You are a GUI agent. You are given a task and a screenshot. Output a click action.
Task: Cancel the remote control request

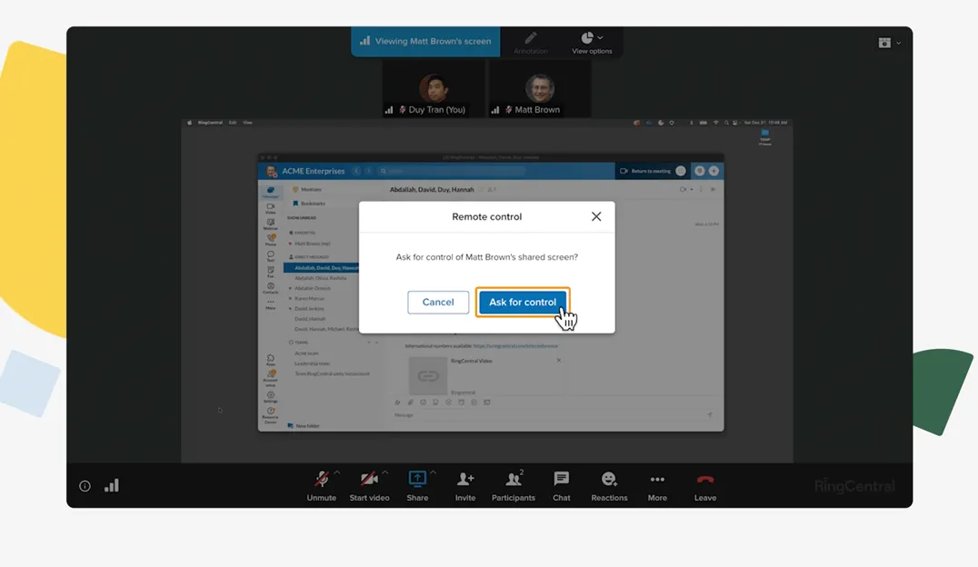point(437,303)
